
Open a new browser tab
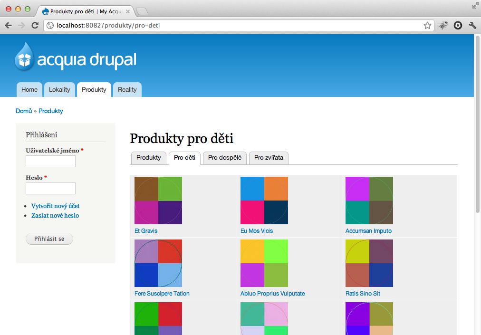click(142, 11)
